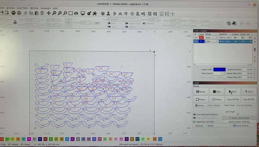Select the pan/move view tool
The width and height of the screenshot is (259, 147).
pyautogui.click(x=49, y=13)
